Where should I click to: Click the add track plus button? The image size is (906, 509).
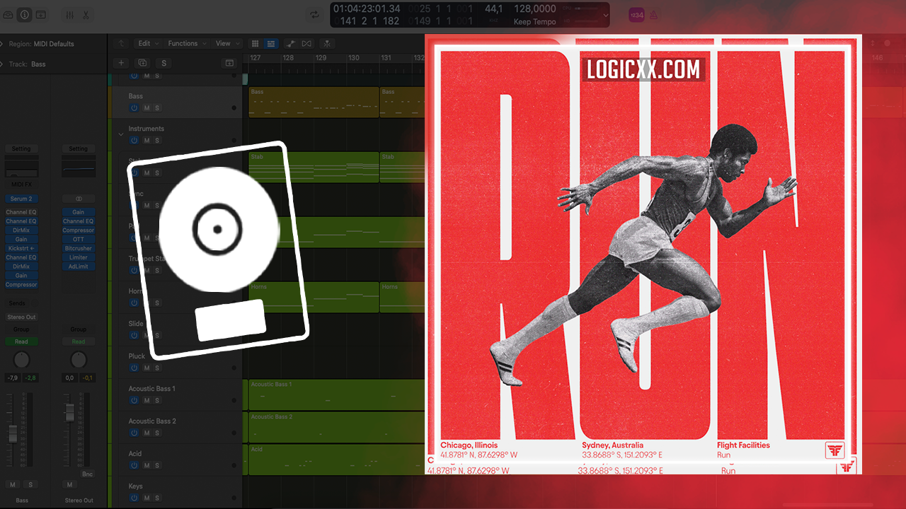tap(121, 63)
